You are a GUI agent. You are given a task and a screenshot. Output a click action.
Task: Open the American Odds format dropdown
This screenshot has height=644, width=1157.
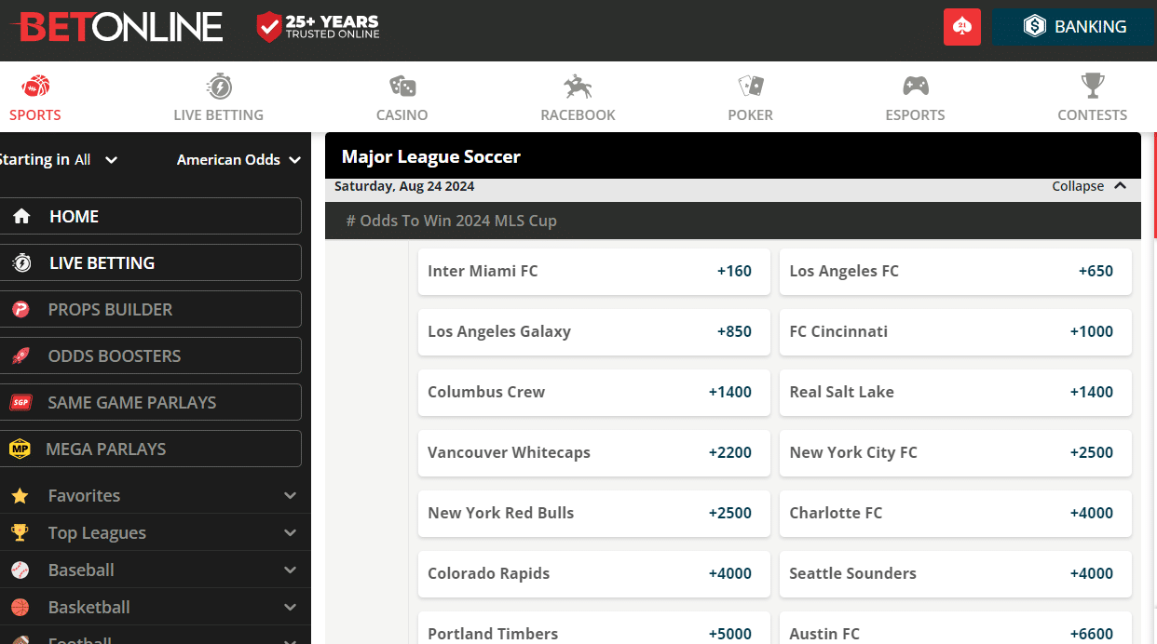pyautogui.click(x=238, y=159)
